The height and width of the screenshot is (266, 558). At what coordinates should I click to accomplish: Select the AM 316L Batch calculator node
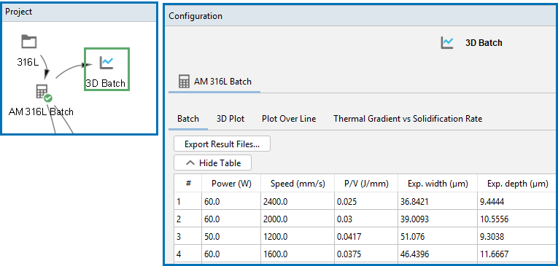point(42,92)
